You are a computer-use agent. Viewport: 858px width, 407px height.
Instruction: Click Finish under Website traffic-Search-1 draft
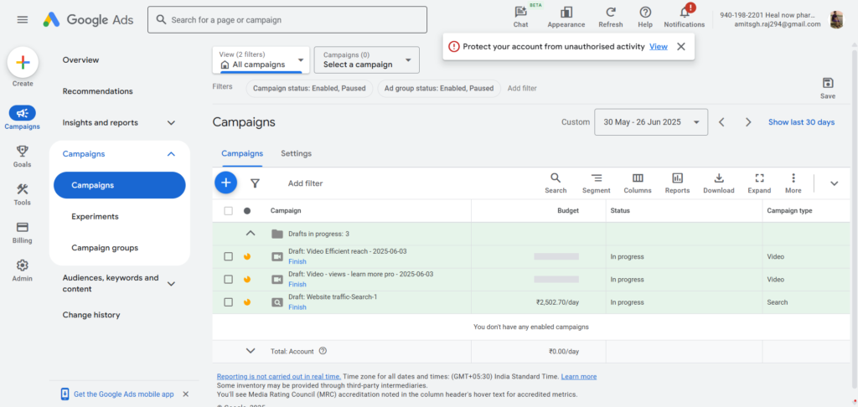click(x=297, y=307)
